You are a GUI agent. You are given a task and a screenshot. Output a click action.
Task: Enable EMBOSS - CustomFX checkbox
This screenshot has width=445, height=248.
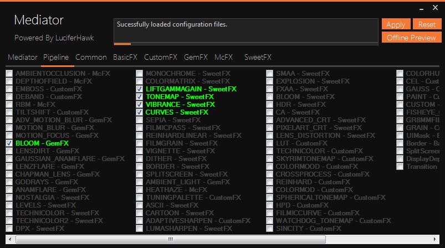[x=9, y=89]
